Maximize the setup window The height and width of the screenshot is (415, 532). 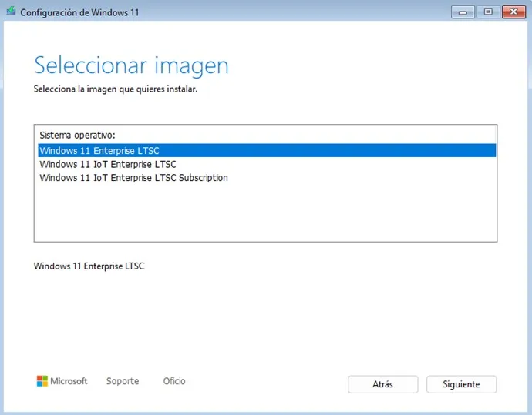click(x=488, y=12)
